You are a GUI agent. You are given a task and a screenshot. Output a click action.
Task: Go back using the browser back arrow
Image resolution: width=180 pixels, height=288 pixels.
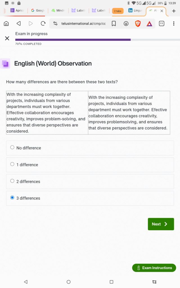[19, 24]
